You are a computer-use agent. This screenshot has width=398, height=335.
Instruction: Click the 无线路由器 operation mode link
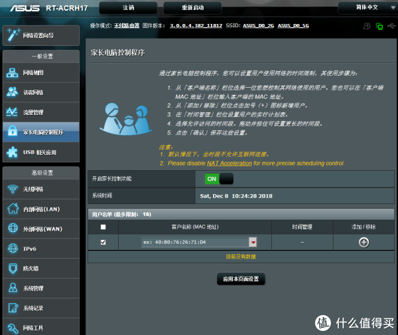[127, 26]
